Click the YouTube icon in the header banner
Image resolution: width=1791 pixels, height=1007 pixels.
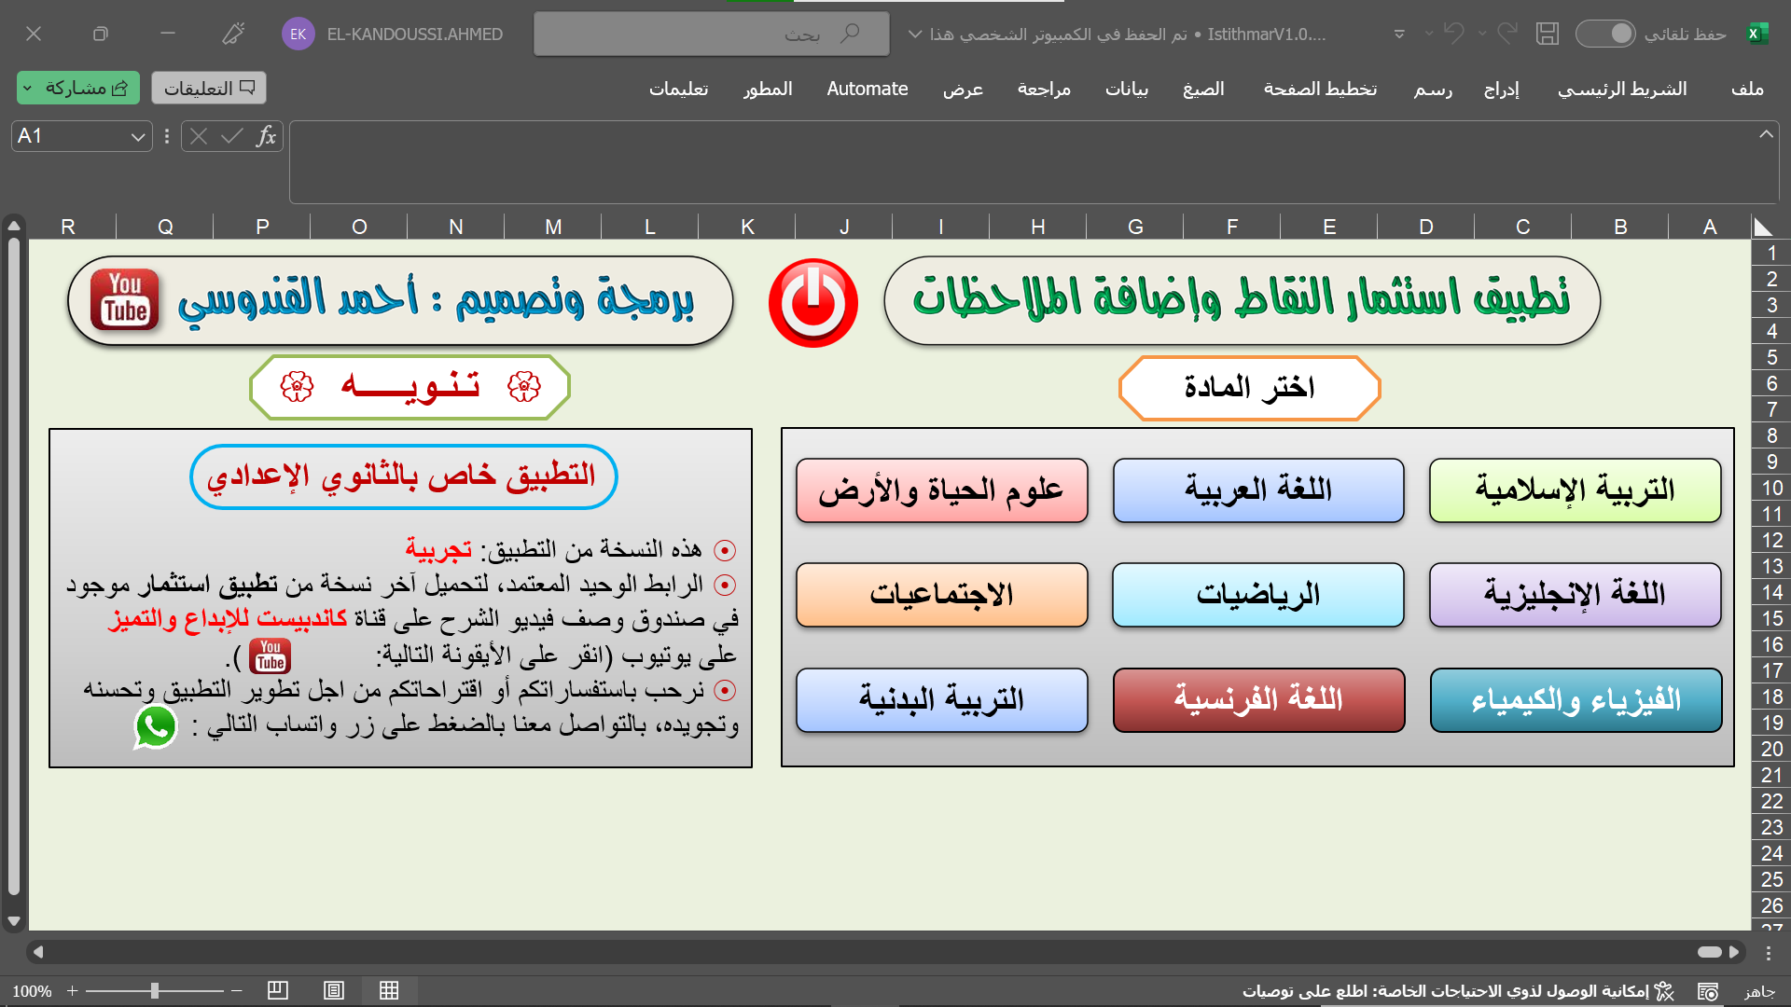pos(125,300)
